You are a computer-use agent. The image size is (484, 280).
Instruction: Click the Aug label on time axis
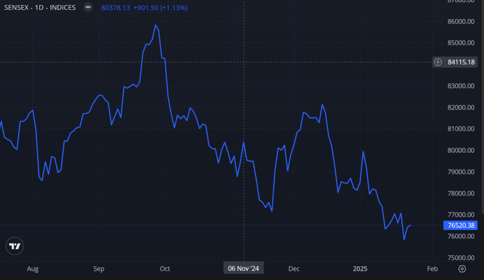pyautogui.click(x=33, y=269)
